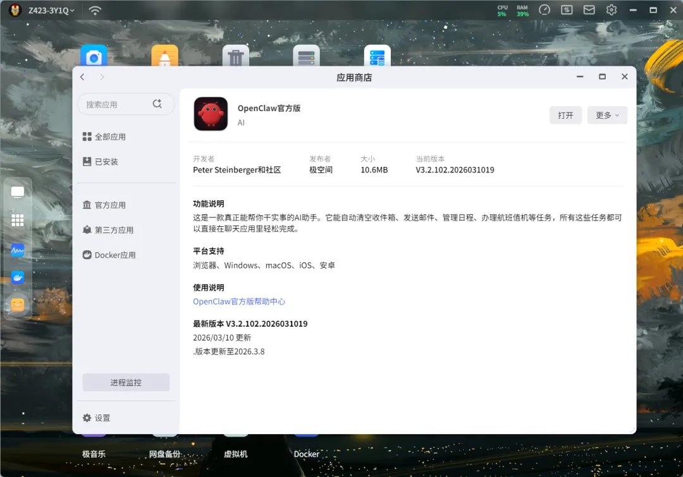The height and width of the screenshot is (477, 683).
Task: Click the Wi-Fi connection icon
Action: click(95, 10)
